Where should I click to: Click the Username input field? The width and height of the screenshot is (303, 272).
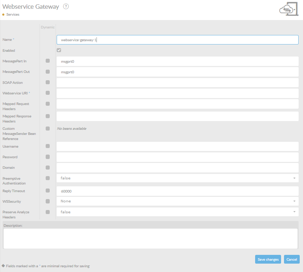pos(178,146)
